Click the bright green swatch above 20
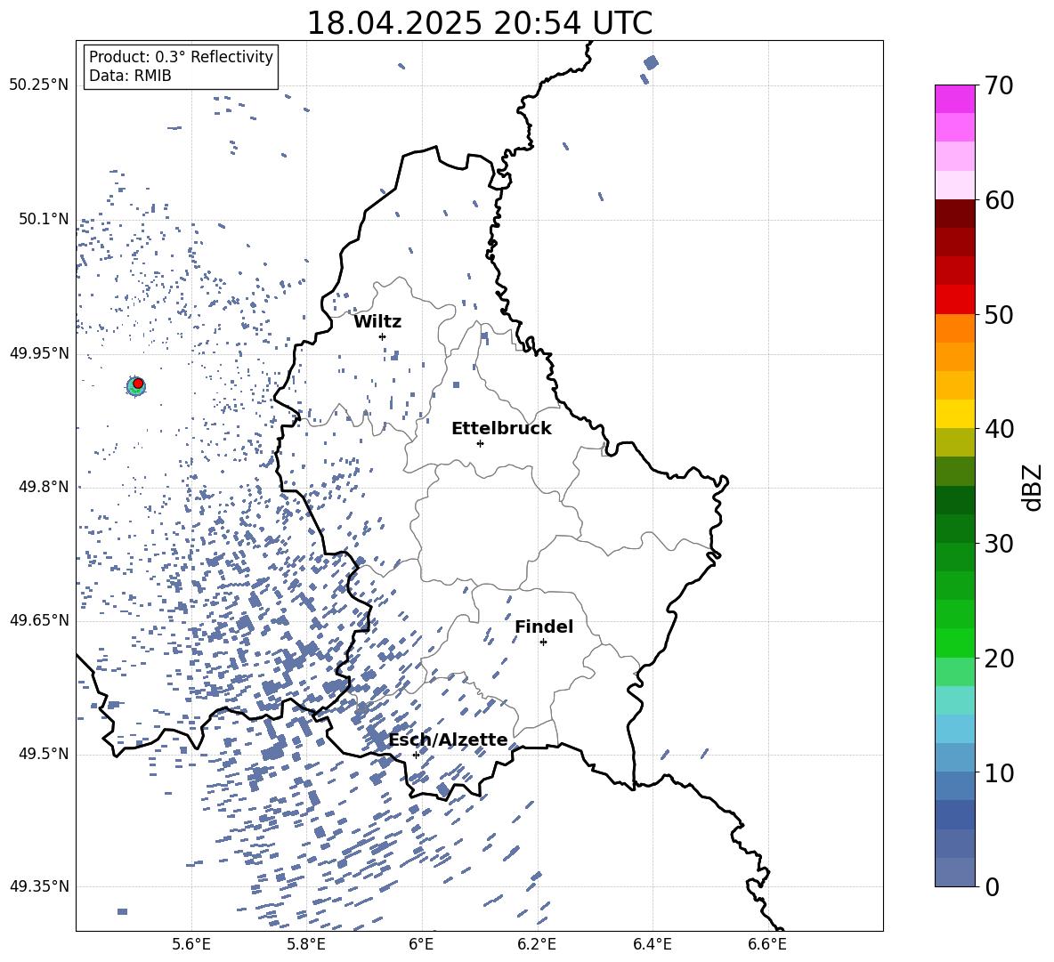 point(954,643)
